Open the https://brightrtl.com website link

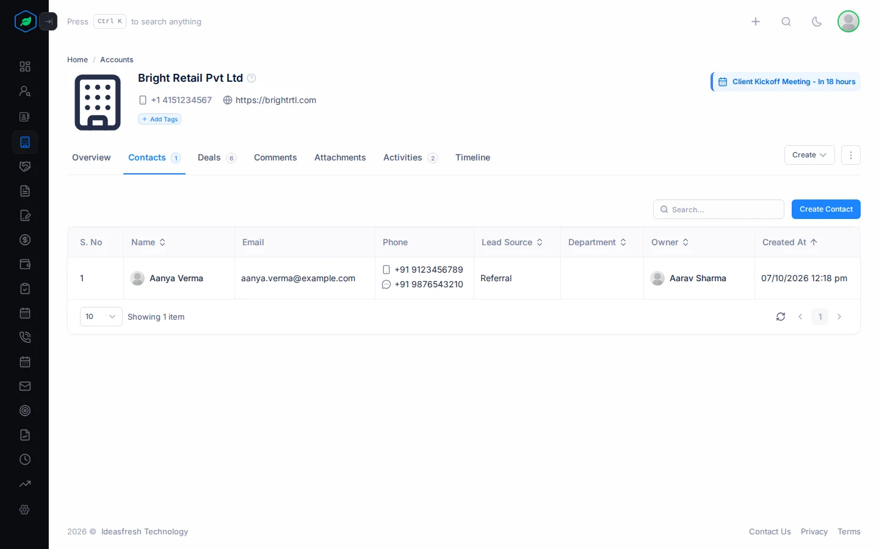pyautogui.click(x=276, y=100)
